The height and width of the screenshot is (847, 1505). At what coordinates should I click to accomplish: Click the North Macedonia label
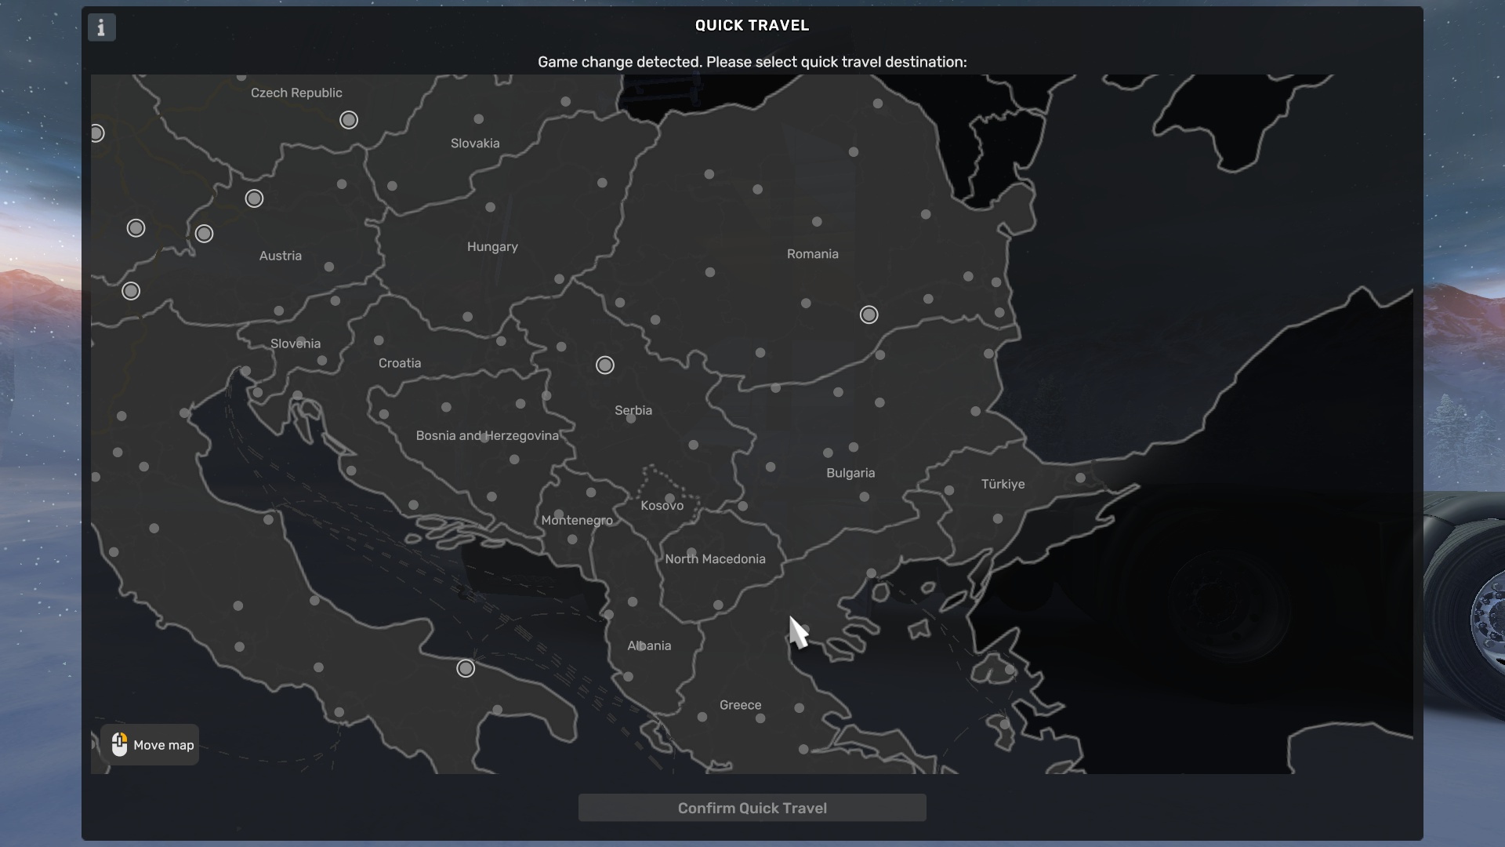tap(715, 559)
